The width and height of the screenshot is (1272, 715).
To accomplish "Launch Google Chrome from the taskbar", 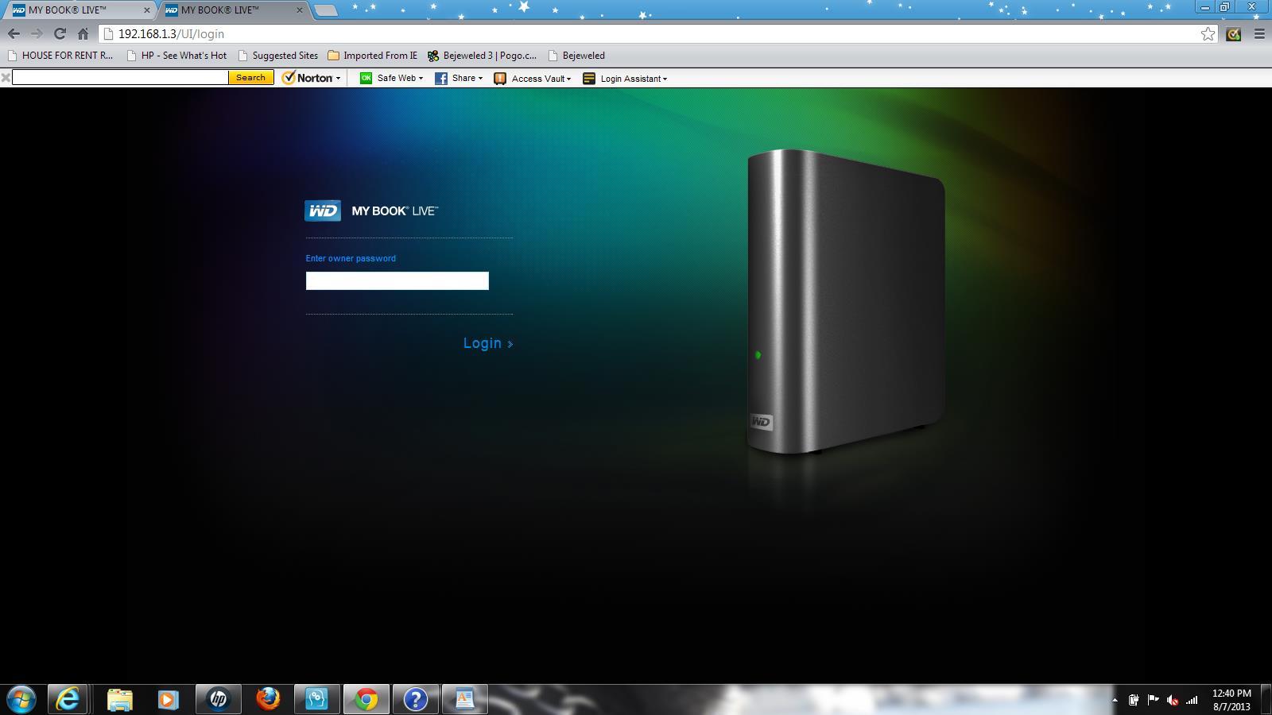I will (366, 699).
